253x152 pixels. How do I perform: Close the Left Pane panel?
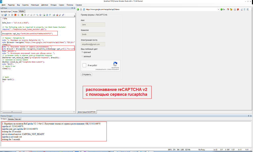pos(74,8)
